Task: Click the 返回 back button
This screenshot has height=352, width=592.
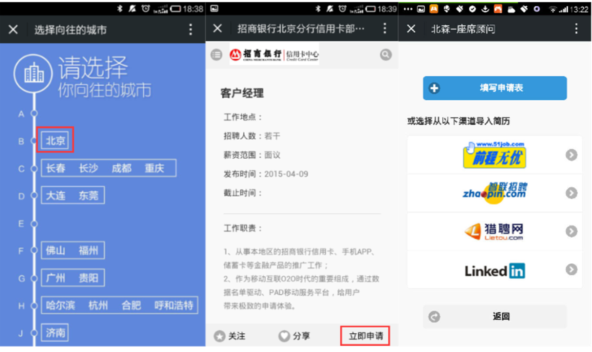Action: point(495,316)
